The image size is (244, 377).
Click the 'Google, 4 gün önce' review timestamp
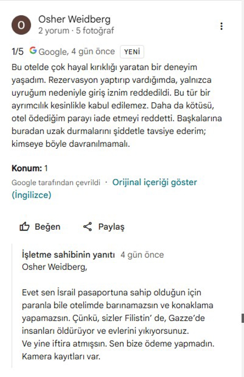[x=76, y=52]
